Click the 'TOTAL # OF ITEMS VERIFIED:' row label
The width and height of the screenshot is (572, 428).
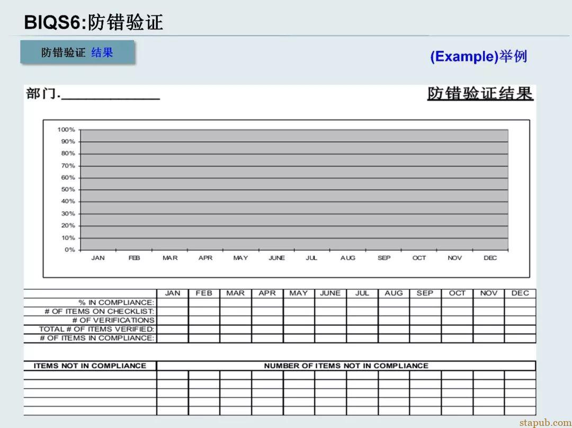pyautogui.click(x=97, y=329)
